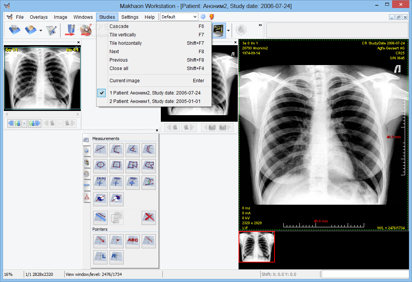This screenshot has width=412, height=282.
Task: Open the Overlays menu
Action: click(x=39, y=17)
